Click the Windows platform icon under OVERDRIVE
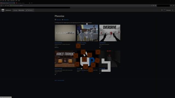Screen dimensions: 175x98 [x=100, y=47]
